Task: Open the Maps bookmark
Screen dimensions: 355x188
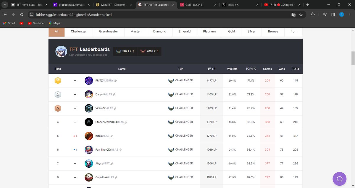Action: pos(54,23)
